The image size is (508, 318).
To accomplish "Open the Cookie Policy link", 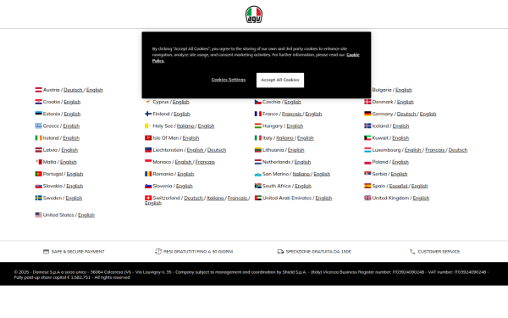I will [x=353, y=55].
